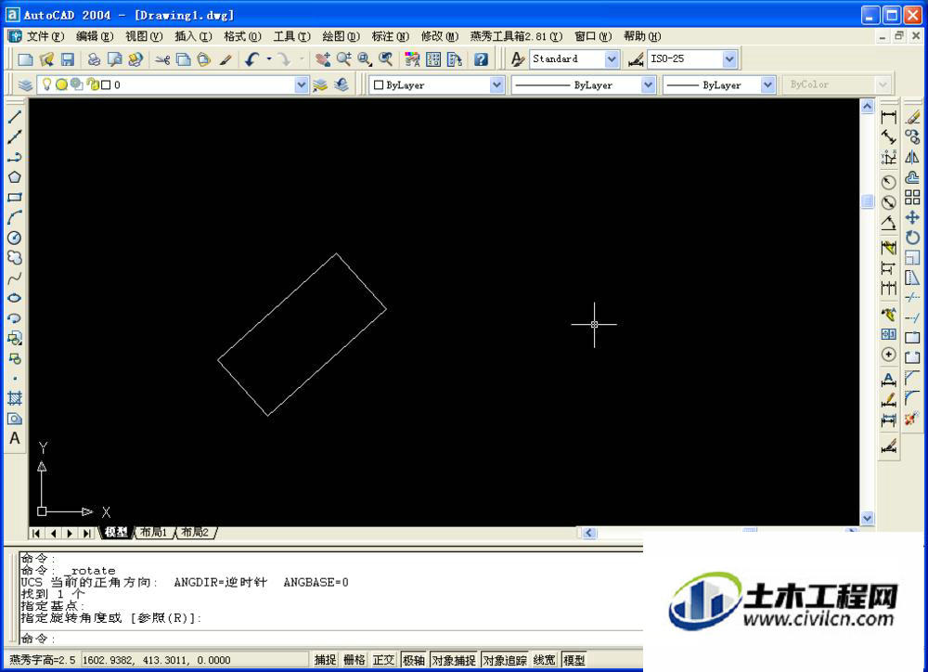Click the Save icon in standard toolbar
This screenshot has width=928, height=672.
(68, 59)
